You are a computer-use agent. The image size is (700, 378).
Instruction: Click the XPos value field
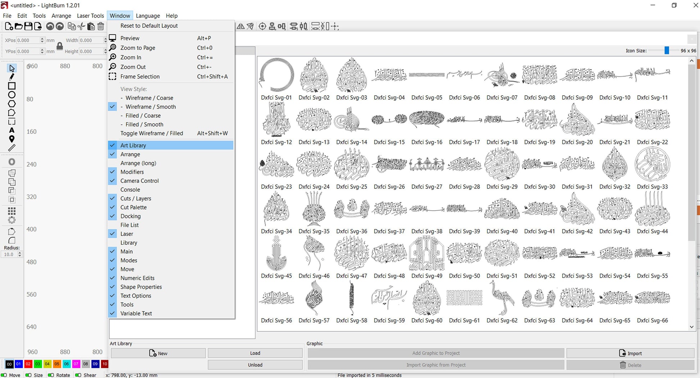28,40
